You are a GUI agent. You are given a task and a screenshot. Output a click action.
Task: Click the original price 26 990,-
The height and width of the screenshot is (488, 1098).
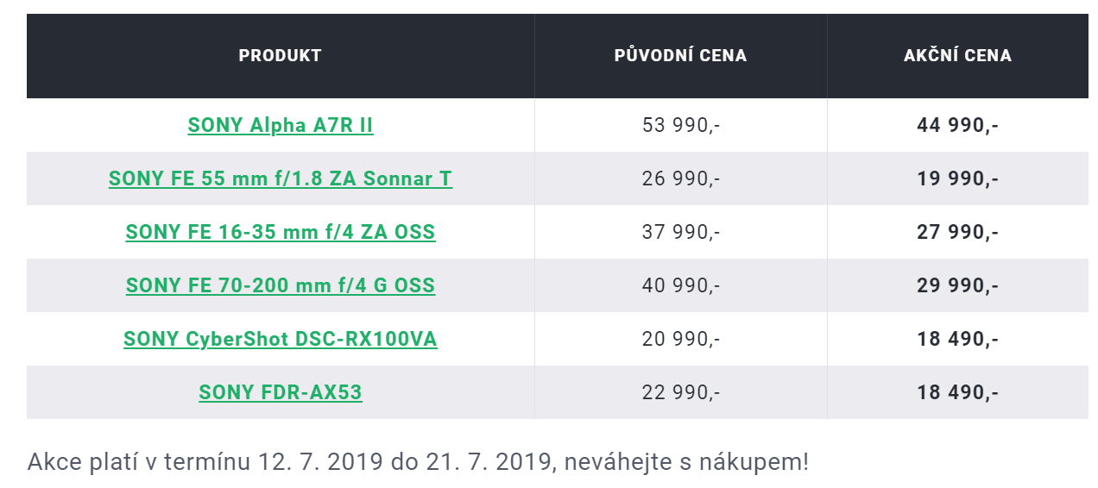point(681,178)
